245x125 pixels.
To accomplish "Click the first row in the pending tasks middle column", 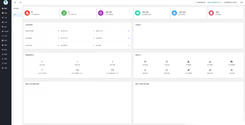I will pos(77,31).
